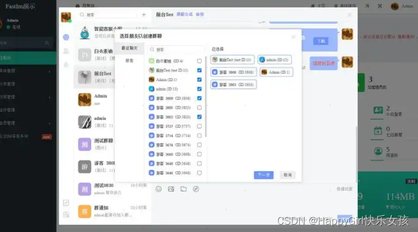Click the language icon in admin top bar
Image resolution: width=418 pixels, height=232 pixels.
[x=367, y=6]
